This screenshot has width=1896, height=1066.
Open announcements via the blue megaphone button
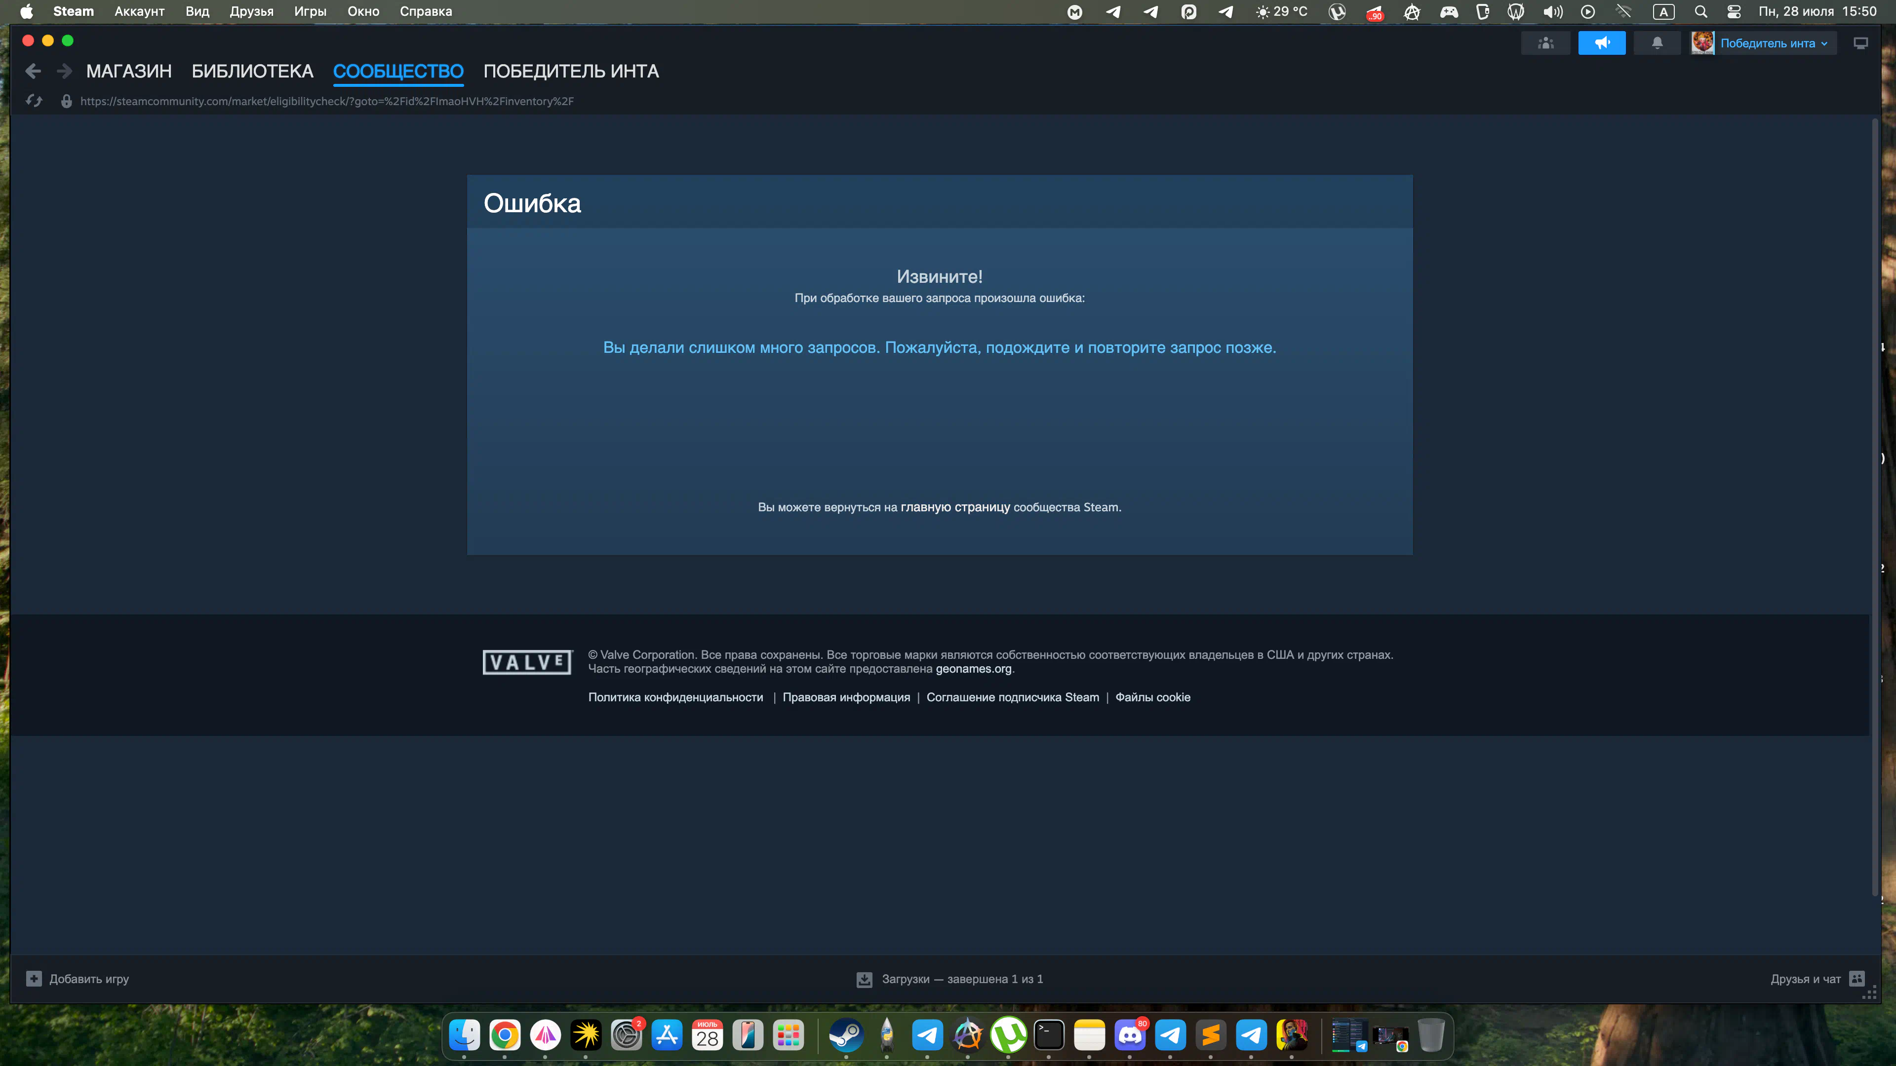(1602, 43)
